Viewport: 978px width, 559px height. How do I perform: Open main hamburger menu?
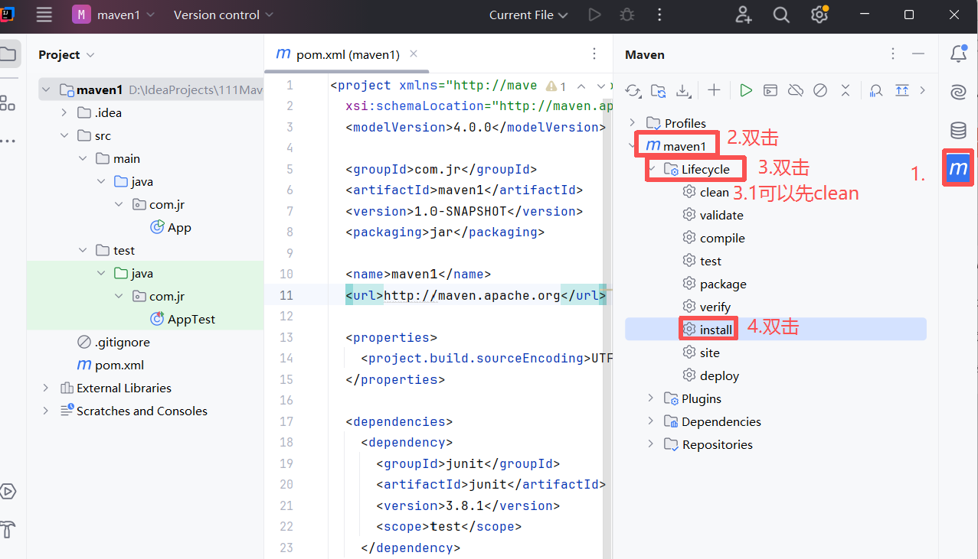point(44,15)
